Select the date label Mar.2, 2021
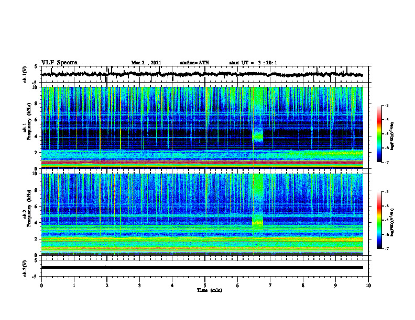415x320 pixels. (146, 63)
